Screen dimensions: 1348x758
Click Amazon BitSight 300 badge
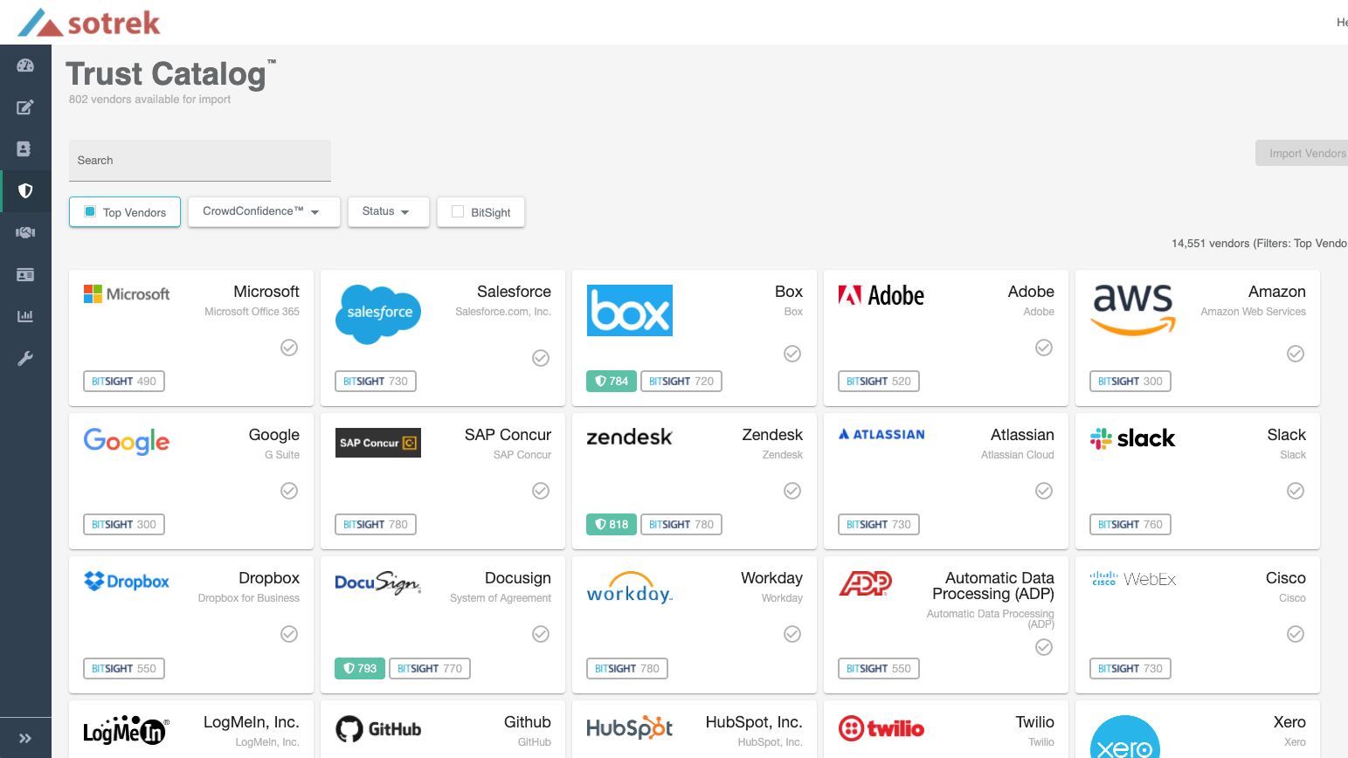click(x=1130, y=382)
